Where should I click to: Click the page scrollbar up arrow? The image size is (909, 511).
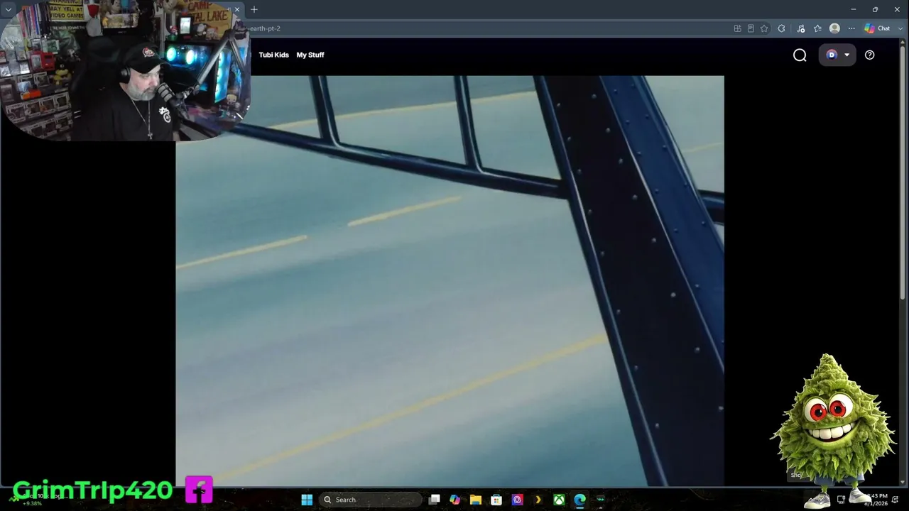(x=904, y=43)
